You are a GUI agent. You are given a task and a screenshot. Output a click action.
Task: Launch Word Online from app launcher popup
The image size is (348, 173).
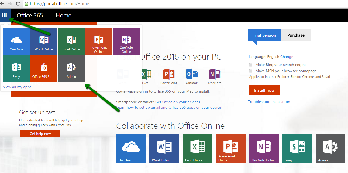coord(44,41)
